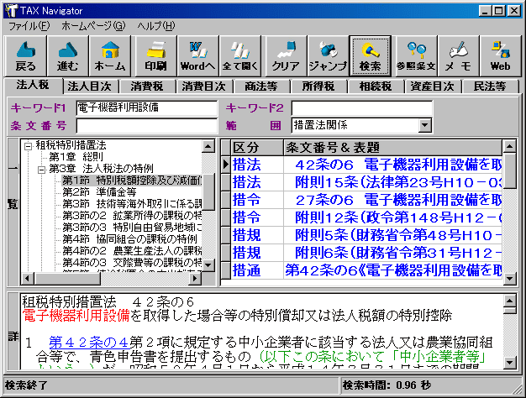Select 第4節 協同組合の課税の特例 item
Viewport: 526px width, 398px height.
(129, 239)
